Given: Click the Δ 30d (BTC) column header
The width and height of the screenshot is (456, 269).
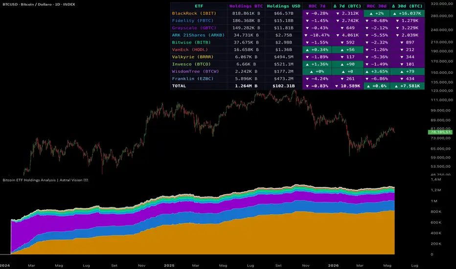Looking at the screenshot, I should (x=407, y=6).
